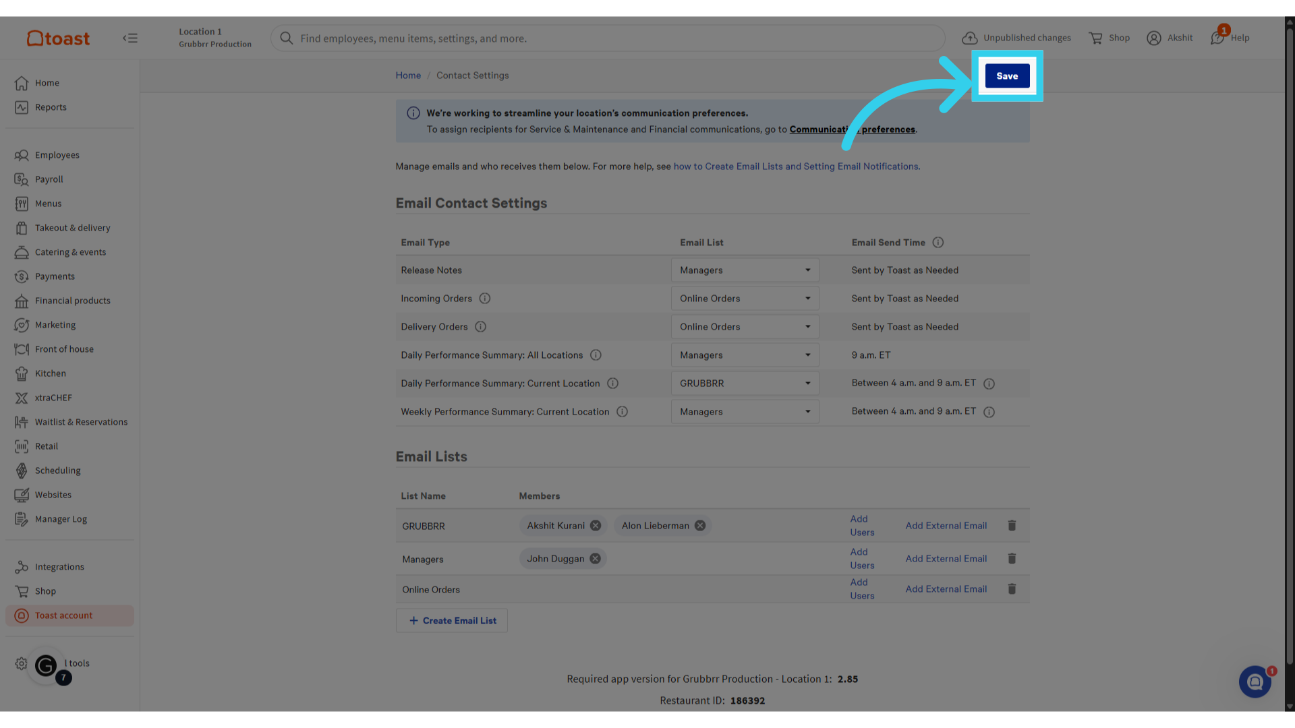Screen dimensions: 1295x728
Task: Remove John Duggan from the Managers list
Action: (x=595, y=558)
